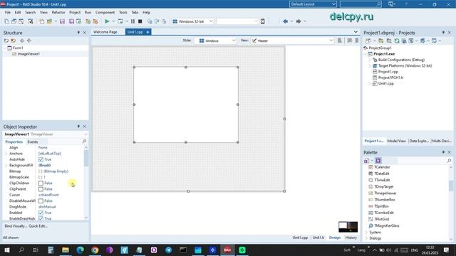Image resolution: width=456 pixels, height=256 pixels.
Task: Expand Target Platforms node
Action: 370,66
